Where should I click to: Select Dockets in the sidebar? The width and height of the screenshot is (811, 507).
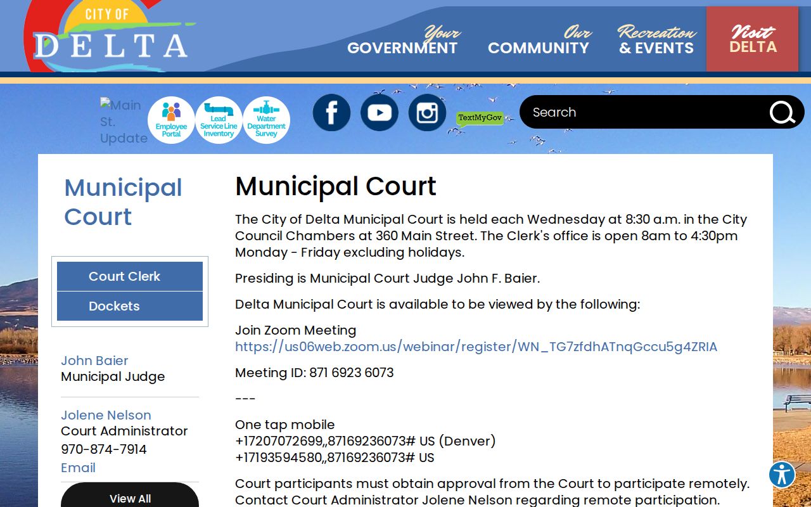pos(130,306)
